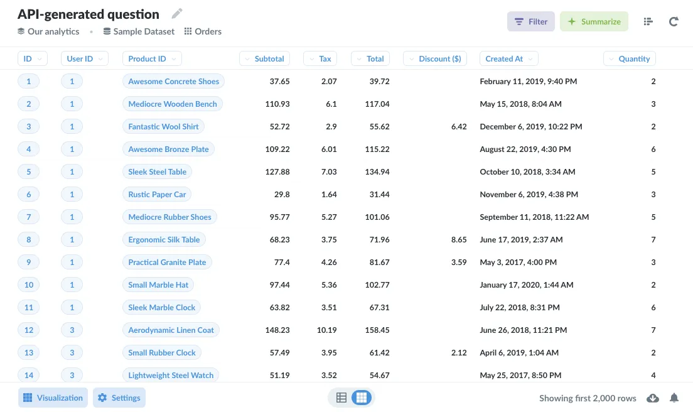
Task: Click the notifications bell icon
Action: 674,398
